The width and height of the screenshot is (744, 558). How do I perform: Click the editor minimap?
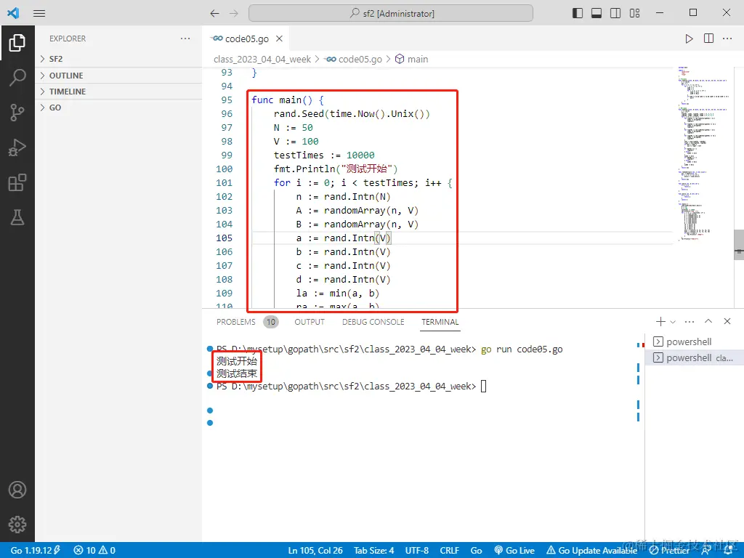coord(703,153)
